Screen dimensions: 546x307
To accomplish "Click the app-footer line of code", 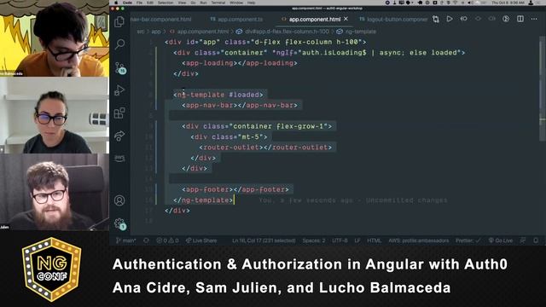I will [x=235, y=189].
